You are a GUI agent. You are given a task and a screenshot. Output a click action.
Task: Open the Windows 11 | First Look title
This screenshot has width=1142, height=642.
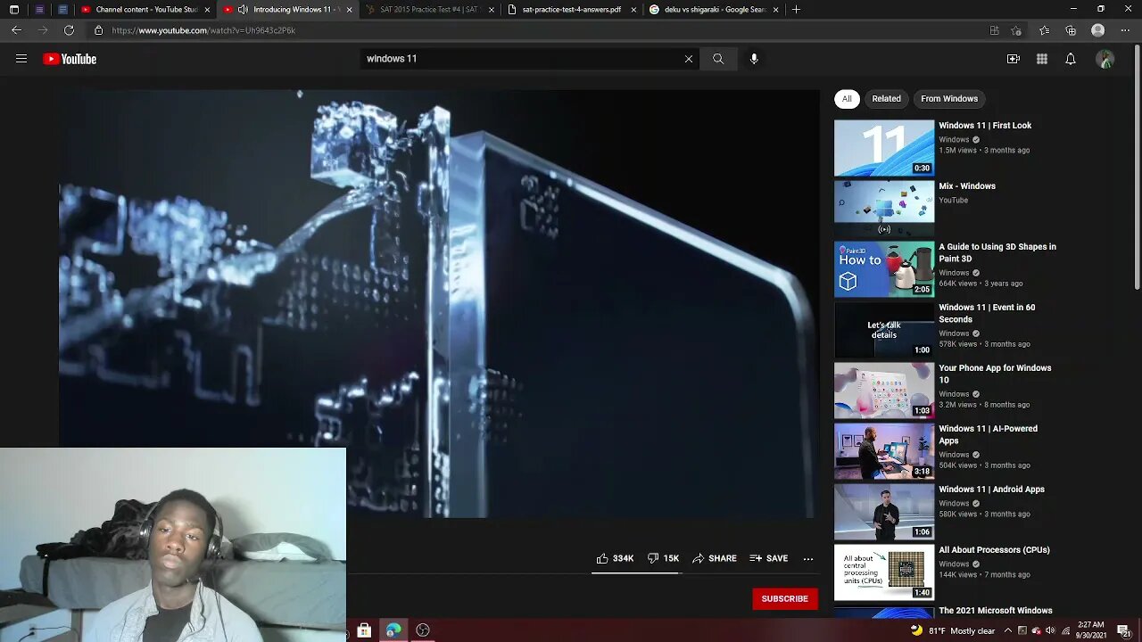[x=985, y=126]
